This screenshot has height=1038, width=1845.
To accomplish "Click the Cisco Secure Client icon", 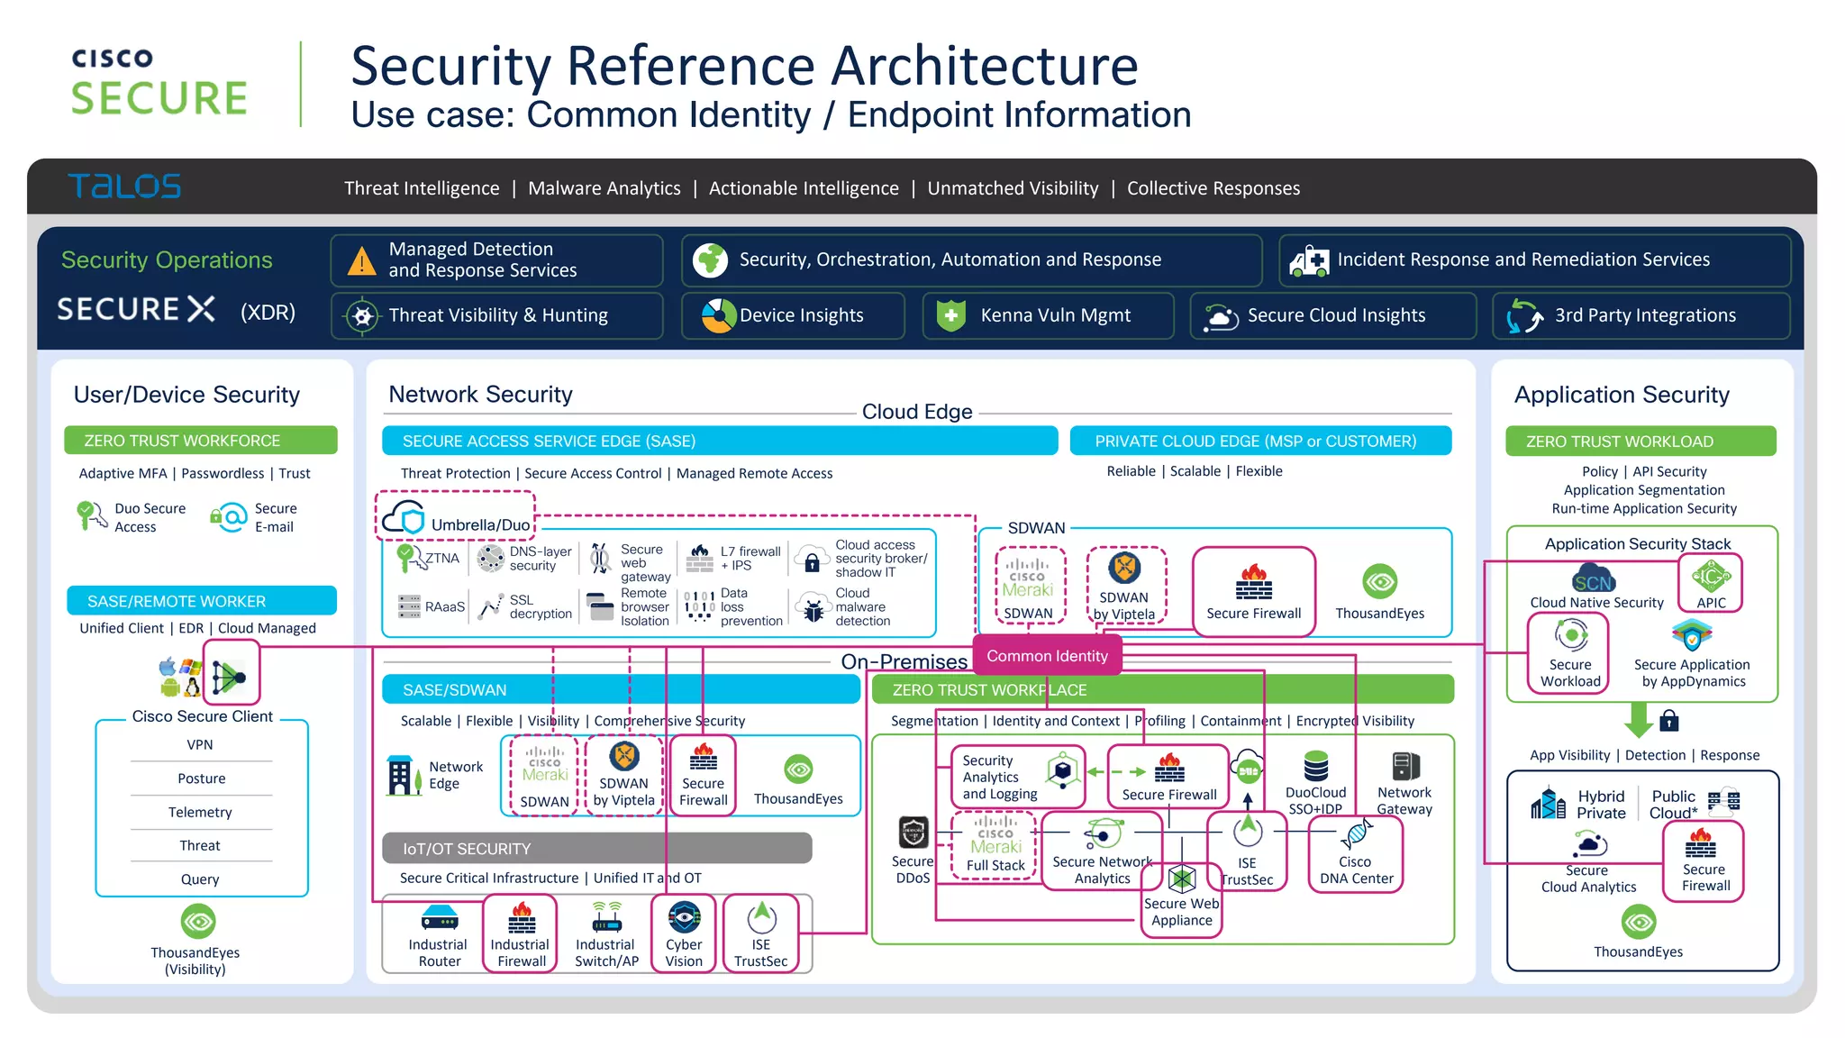I will (x=230, y=675).
